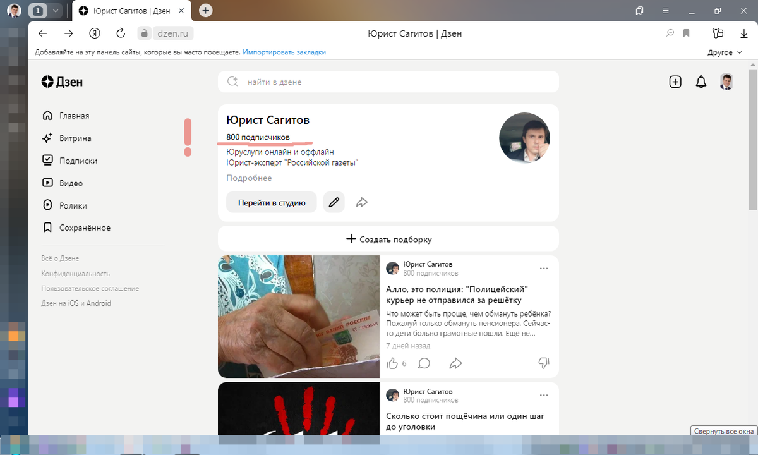758x455 pixels.
Task: Click the browser forward arrow
Action: pyautogui.click(x=68, y=33)
